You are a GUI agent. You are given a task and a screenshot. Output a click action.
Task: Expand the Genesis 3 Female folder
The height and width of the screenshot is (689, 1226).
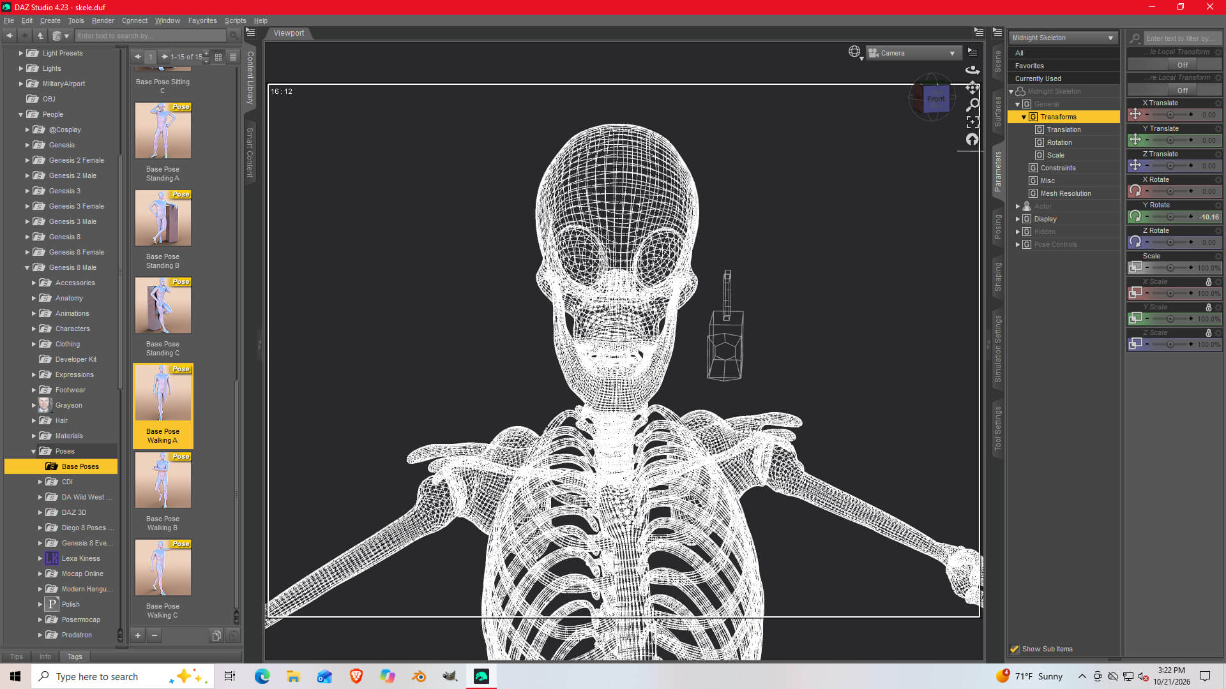coord(27,206)
